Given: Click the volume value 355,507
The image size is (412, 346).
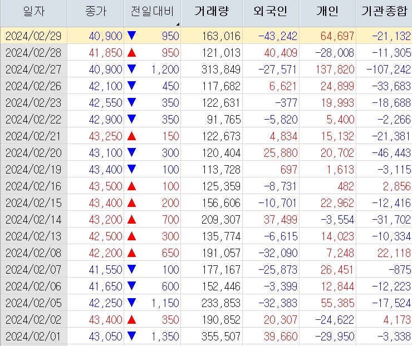Looking at the screenshot, I should 221,337.
